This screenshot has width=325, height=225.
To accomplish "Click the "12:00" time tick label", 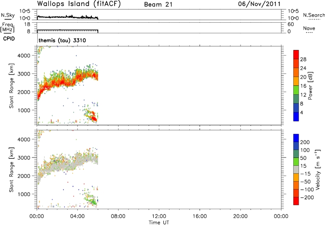I will click(159, 216).
